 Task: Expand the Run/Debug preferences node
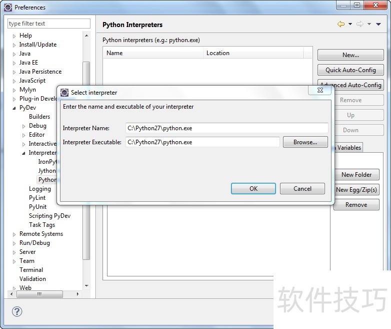[14, 243]
